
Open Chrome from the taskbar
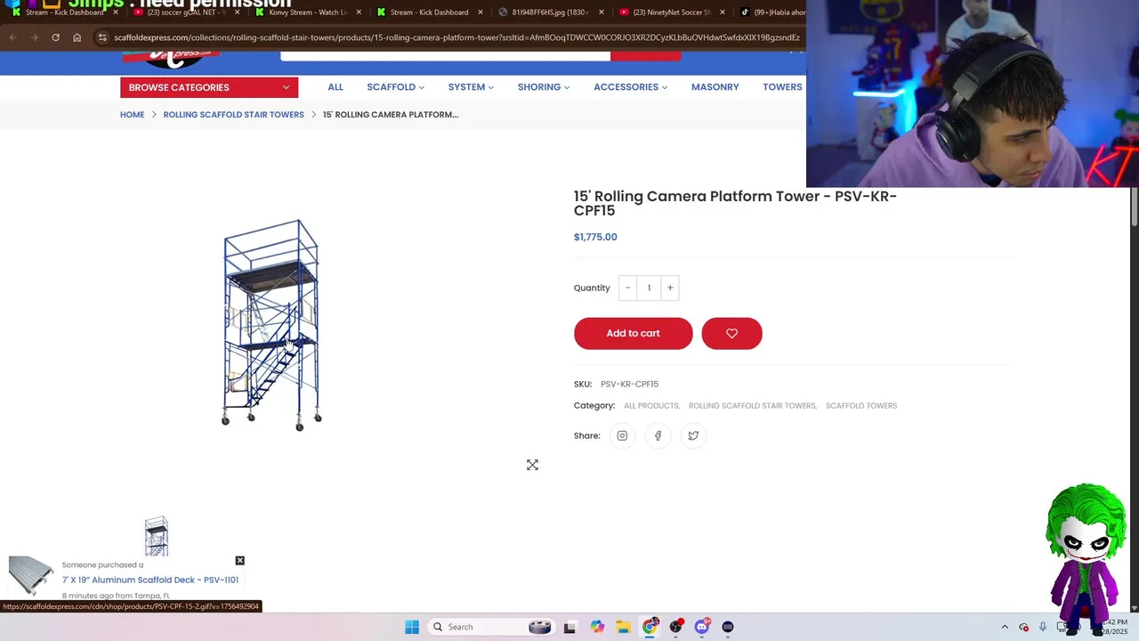[x=650, y=627]
